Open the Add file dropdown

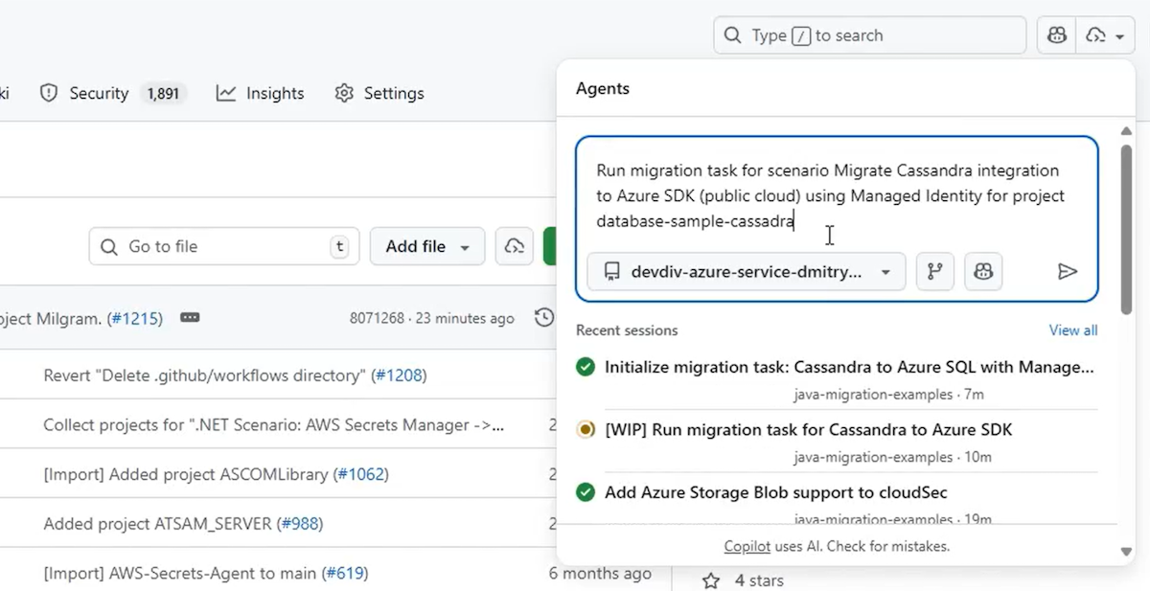(426, 246)
